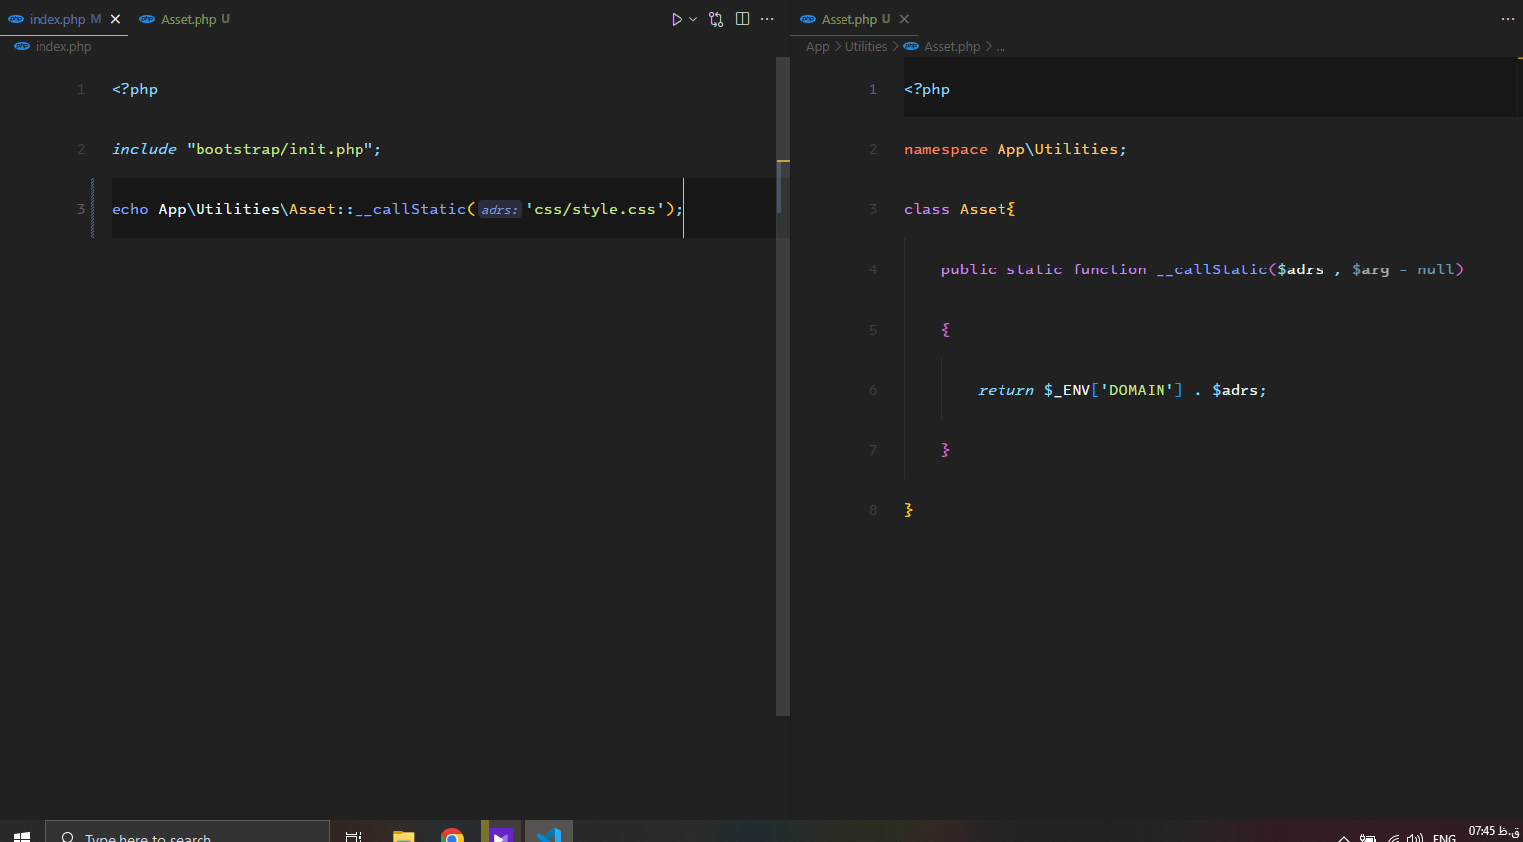Click line number 8 in Asset.php editor
Image resolution: width=1523 pixels, height=842 pixels.
[x=873, y=510]
